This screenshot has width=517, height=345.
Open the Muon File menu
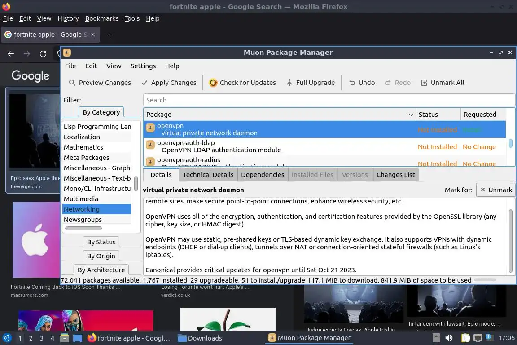click(x=70, y=66)
